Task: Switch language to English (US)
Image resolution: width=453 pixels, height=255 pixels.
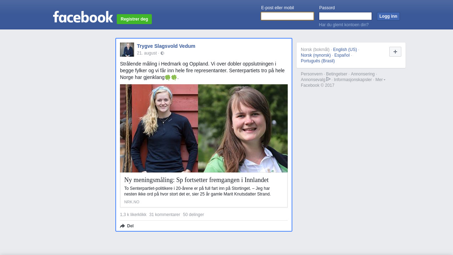Action: coord(345,50)
